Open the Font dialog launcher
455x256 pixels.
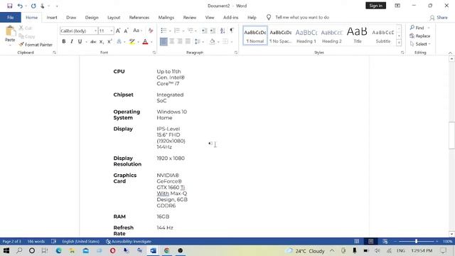[154, 53]
